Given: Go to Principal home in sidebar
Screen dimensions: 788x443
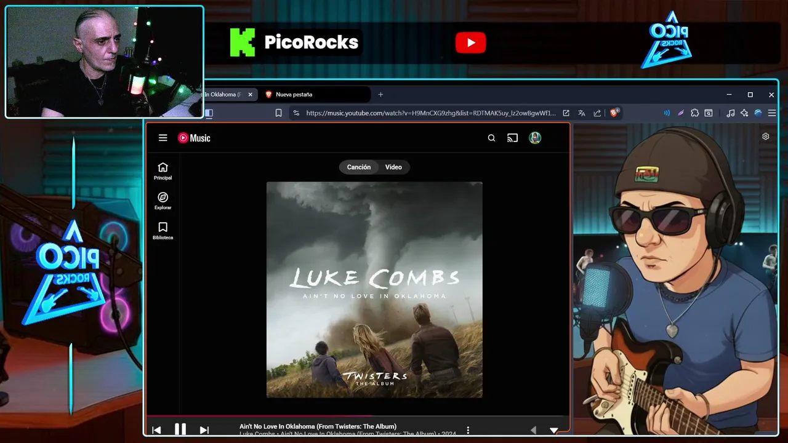Looking at the screenshot, I should coord(163,171).
